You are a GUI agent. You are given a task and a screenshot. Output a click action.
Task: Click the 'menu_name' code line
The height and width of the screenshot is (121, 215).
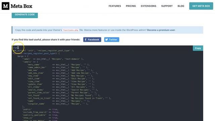pos(58,65)
